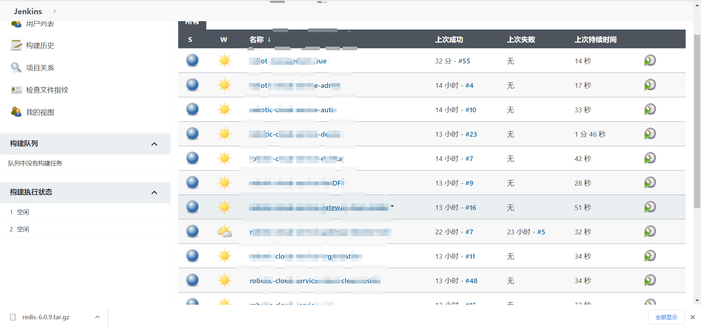This screenshot has width=701, height=328.
Task: Click blue status ball of build #55 row
Action: (x=192, y=60)
